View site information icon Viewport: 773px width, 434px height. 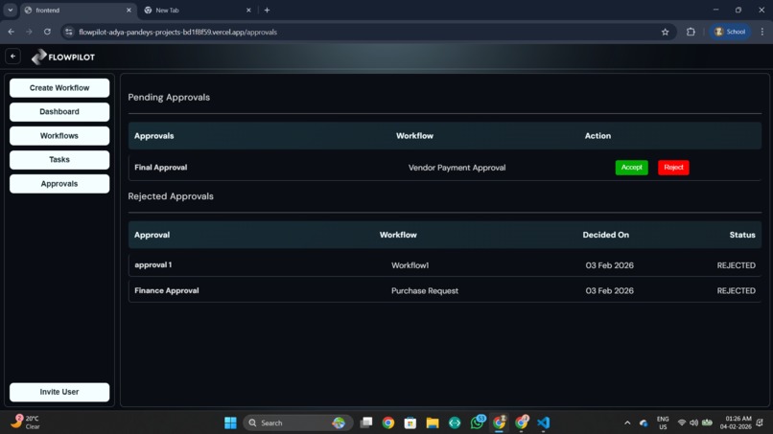coord(69,32)
